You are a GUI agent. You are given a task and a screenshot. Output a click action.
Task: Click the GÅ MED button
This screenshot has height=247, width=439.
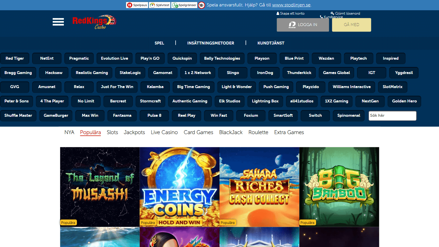pyautogui.click(x=351, y=25)
